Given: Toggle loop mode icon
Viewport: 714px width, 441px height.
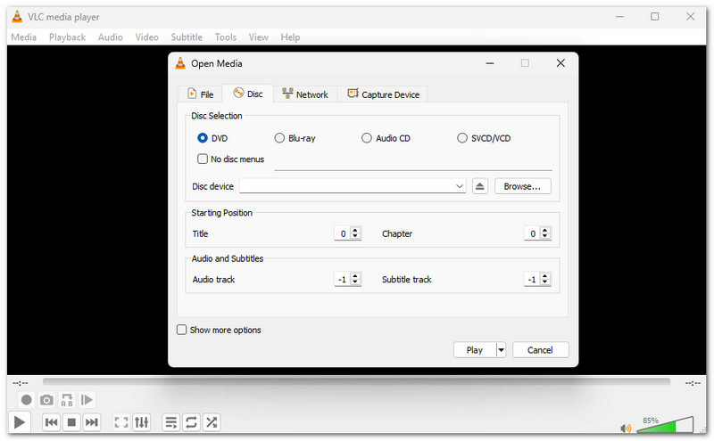Looking at the screenshot, I should tap(191, 422).
